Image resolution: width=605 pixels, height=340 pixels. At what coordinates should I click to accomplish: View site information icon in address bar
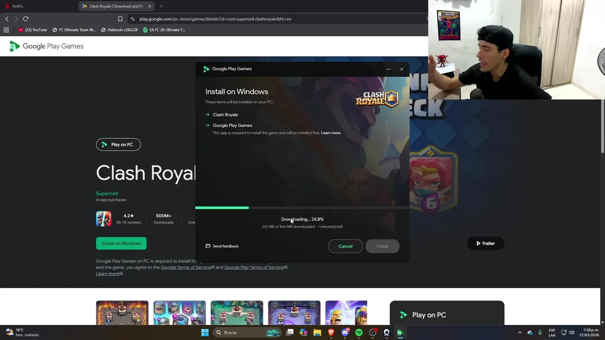132,19
